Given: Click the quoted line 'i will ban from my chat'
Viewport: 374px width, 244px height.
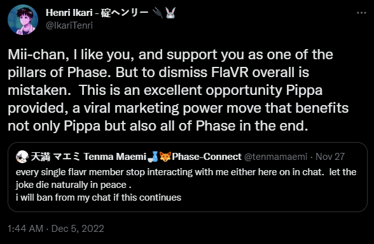Looking at the screenshot, I should tap(99, 197).
